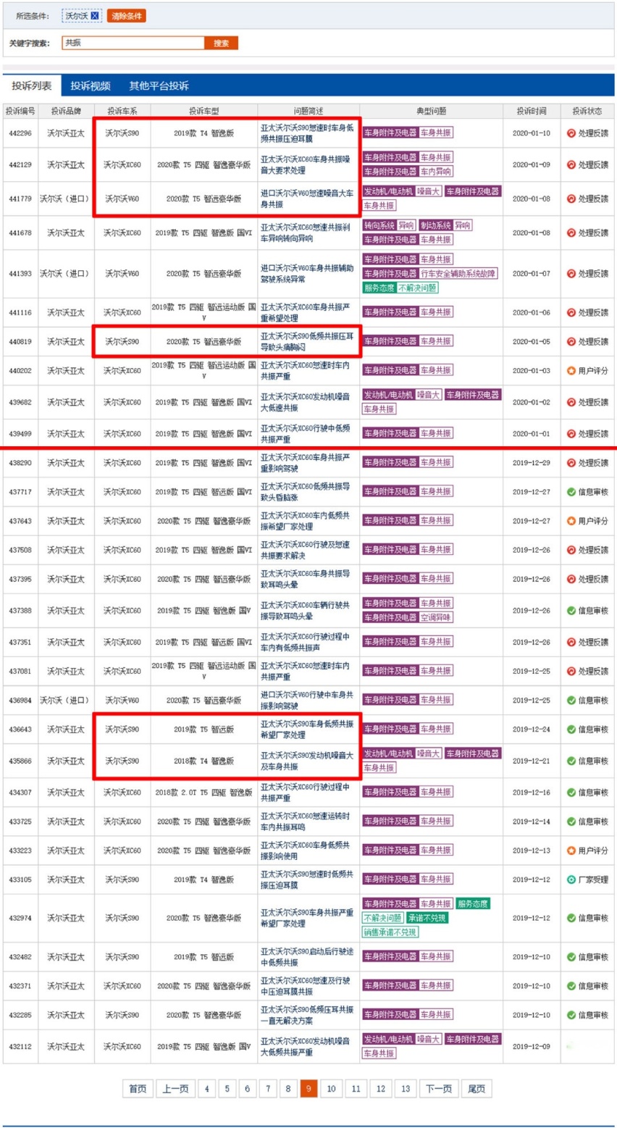Click the 承诺不兑现 tag in row 432974

tap(427, 917)
